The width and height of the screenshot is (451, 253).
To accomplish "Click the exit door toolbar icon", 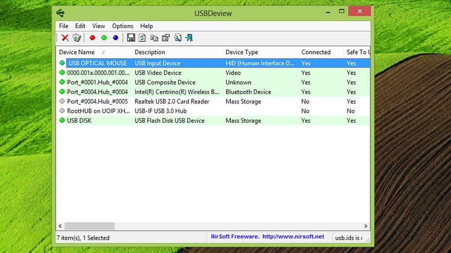I will click(x=189, y=38).
